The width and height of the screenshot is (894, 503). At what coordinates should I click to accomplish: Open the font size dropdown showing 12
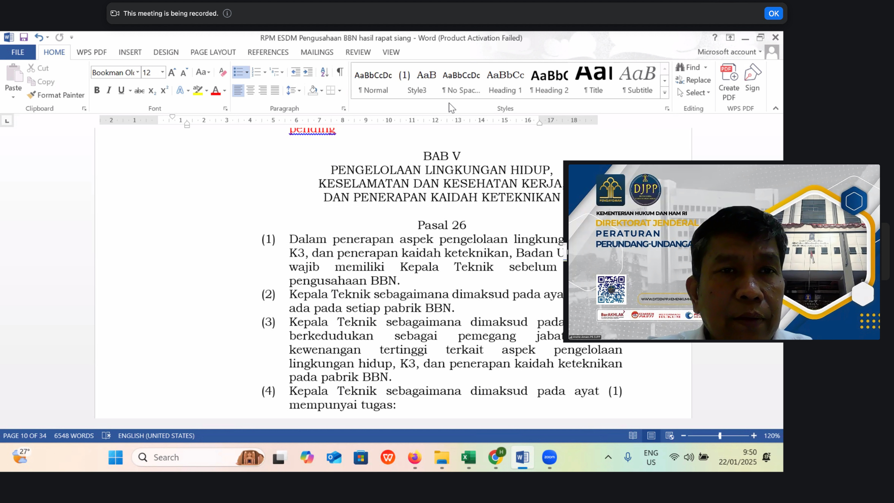(x=163, y=72)
